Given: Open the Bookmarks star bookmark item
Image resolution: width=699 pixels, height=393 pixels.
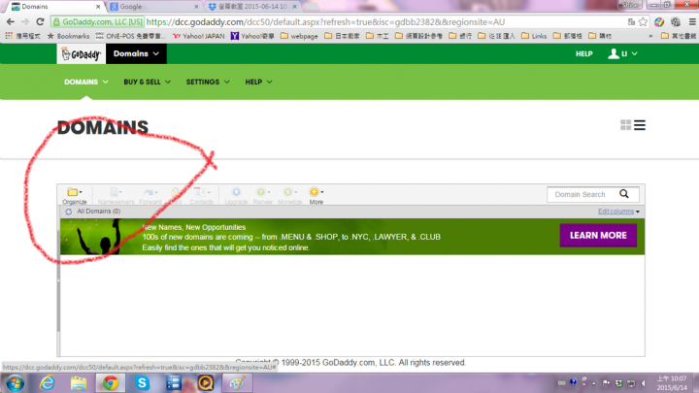Looking at the screenshot, I should point(68,36).
